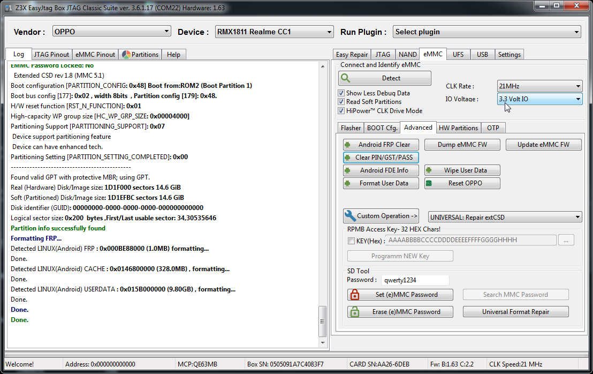Click Set (e)MMC Password red lock
The image size is (593, 374).
click(x=400, y=295)
